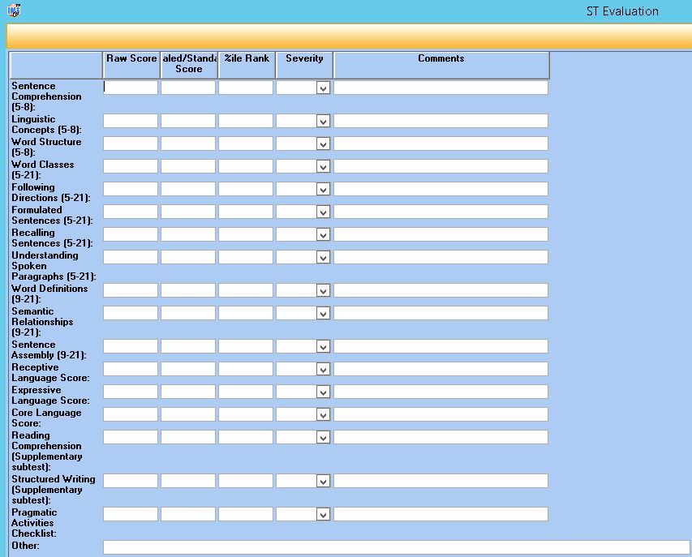Image resolution: width=692 pixels, height=557 pixels.
Task: Click Comments field for Sentence Assembly
Action: [441, 346]
